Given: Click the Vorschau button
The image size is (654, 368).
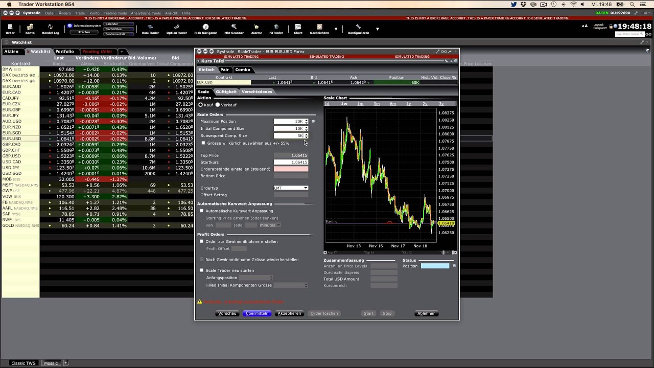Looking at the screenshot, I should (x=227, y=313).
